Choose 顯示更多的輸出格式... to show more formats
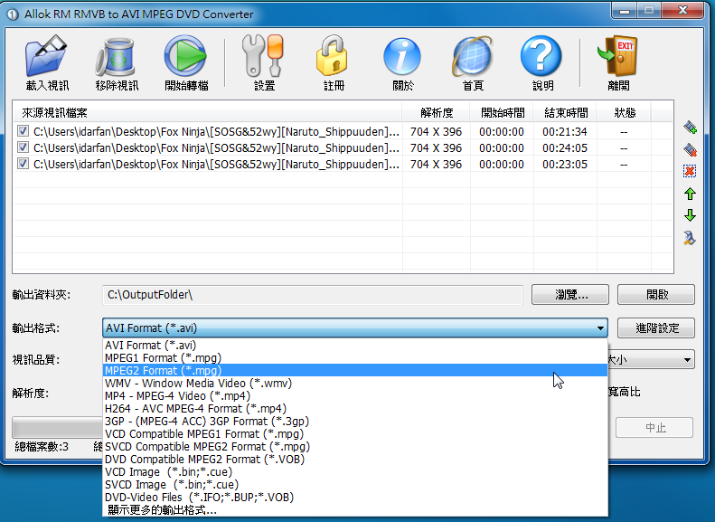The image size is (715, 522). pyautogui.click(x=355, y=509)
